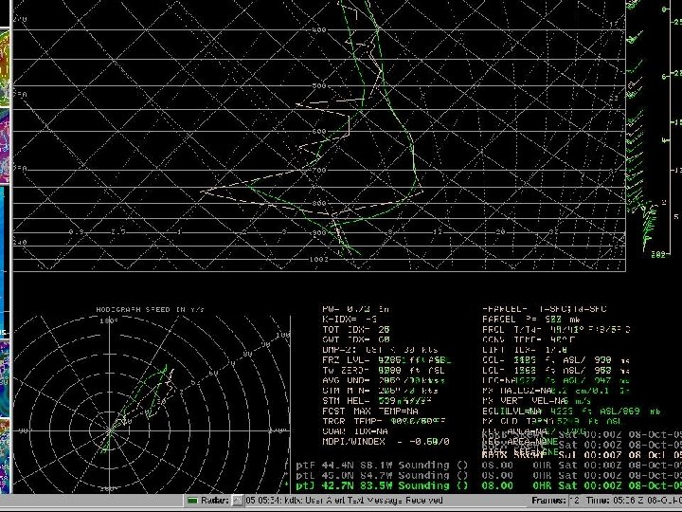Click the LCL height readout
Viewport: 682px width, 512px height.
[x=556, y=371]
